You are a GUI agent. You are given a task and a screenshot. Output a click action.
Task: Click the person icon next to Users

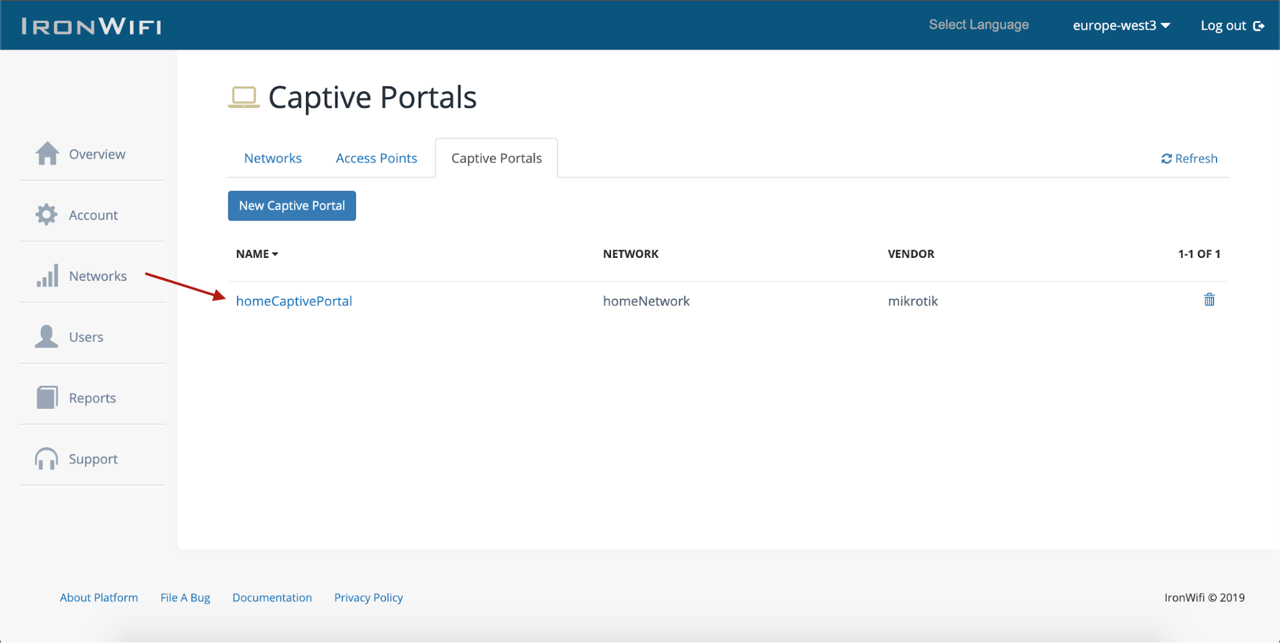click(46, 336)
